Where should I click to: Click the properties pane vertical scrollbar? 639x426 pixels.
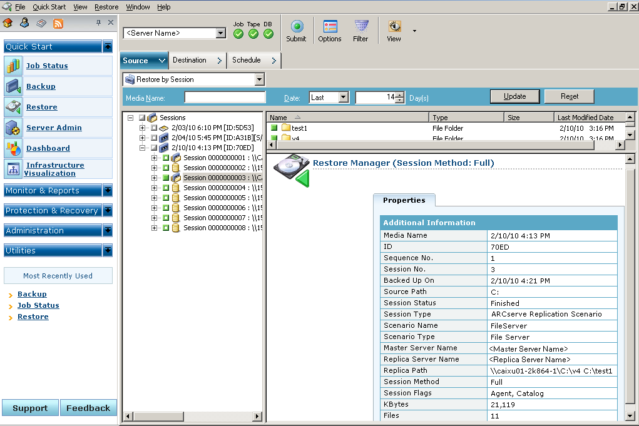[x=630, y=288]
